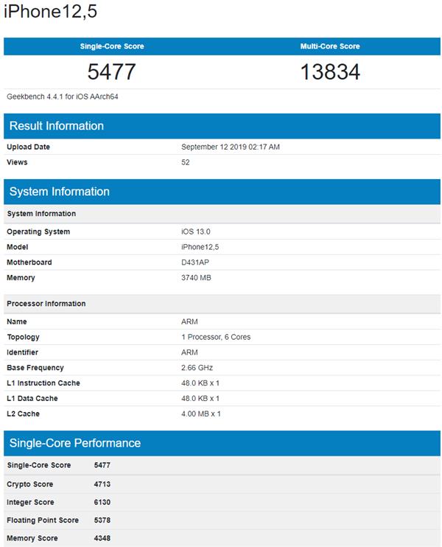Select the Memory Score label
The width and height of the screenshot is (442, 547).
click(32, 538)
